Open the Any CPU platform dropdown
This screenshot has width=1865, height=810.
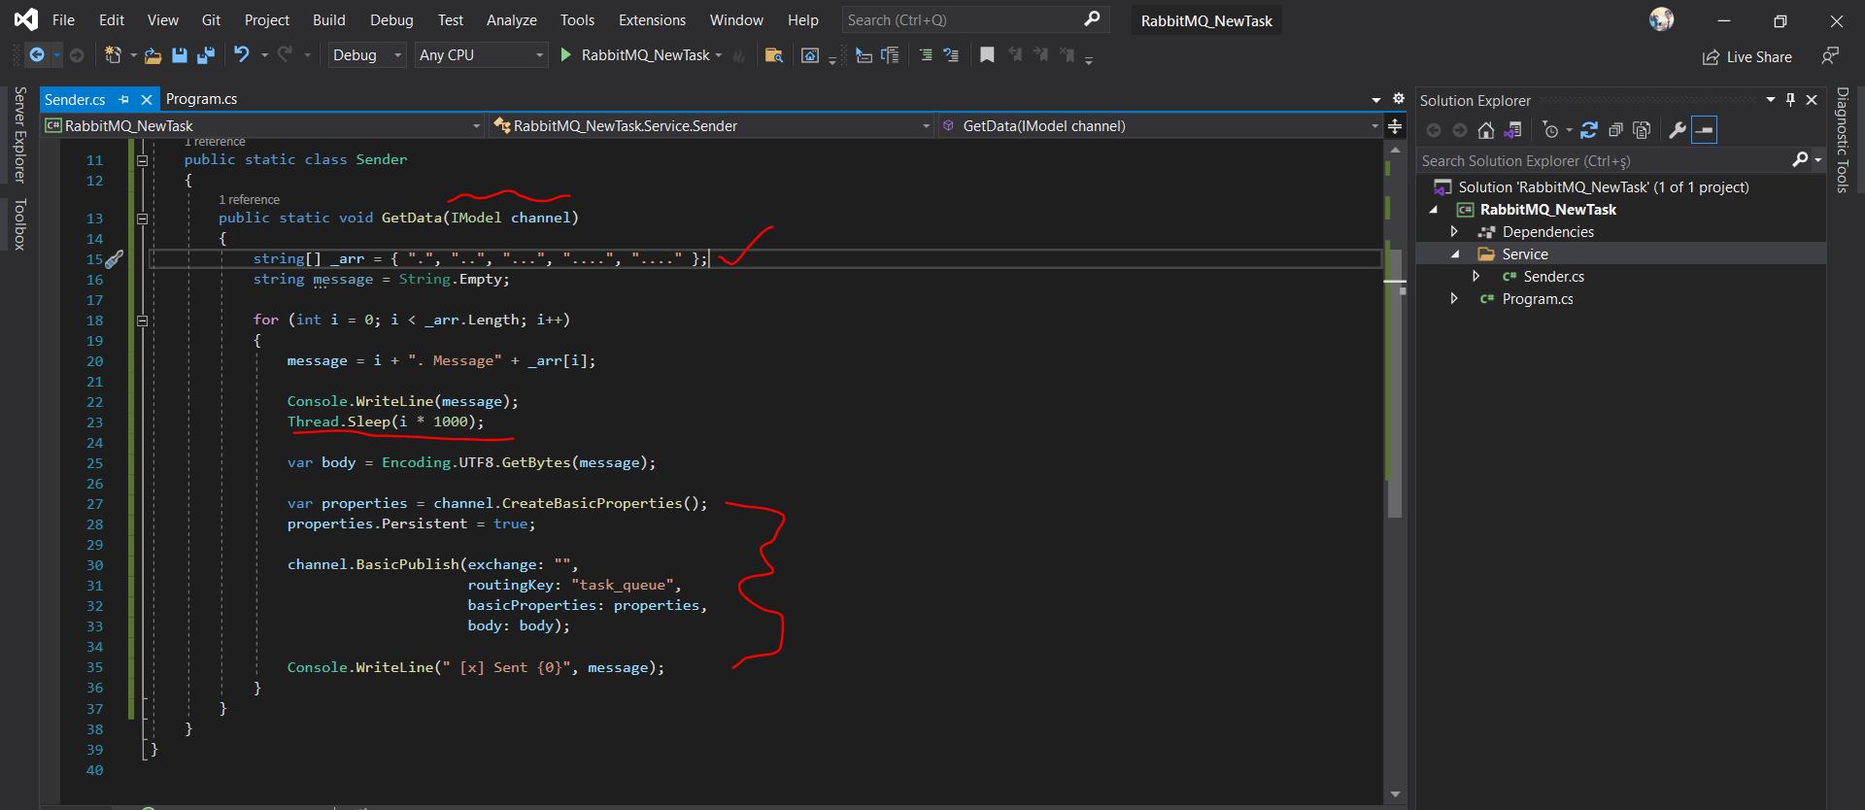point(481,55)
